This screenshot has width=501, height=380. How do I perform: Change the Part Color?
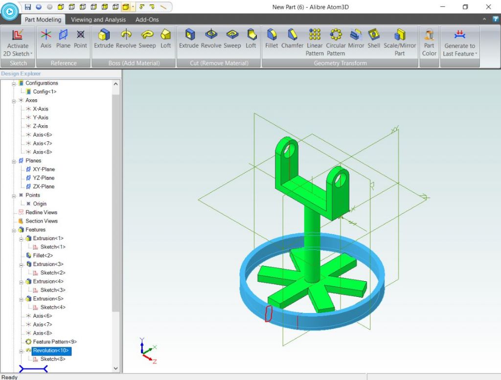[x=429, y=43]
